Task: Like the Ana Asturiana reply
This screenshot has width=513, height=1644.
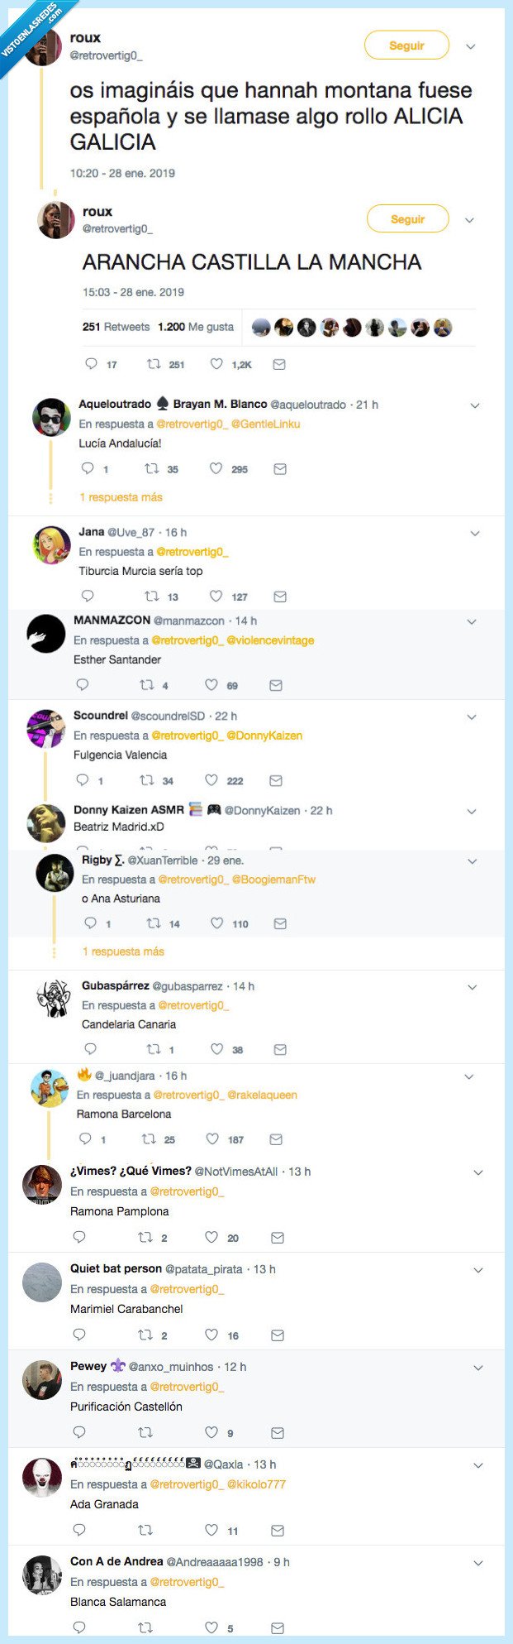Action: pyautogui.click(x=216, y=923)
